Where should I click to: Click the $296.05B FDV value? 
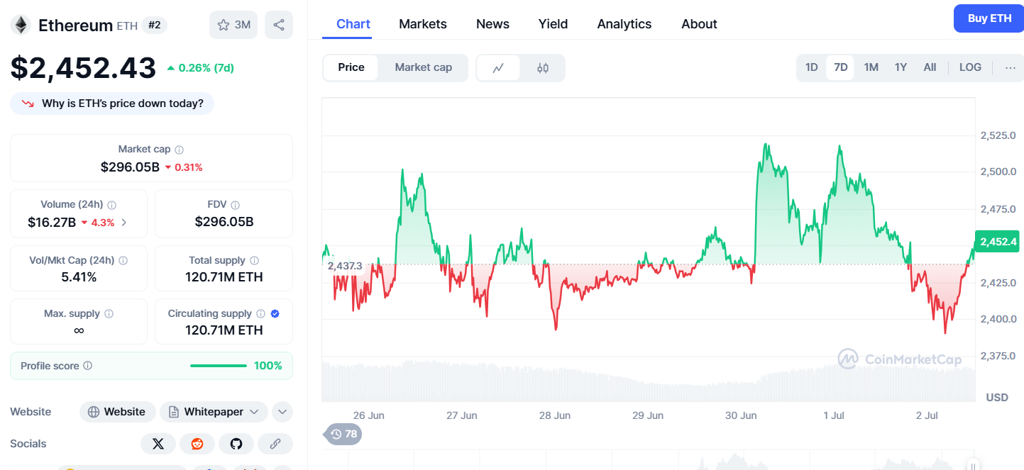224,222
